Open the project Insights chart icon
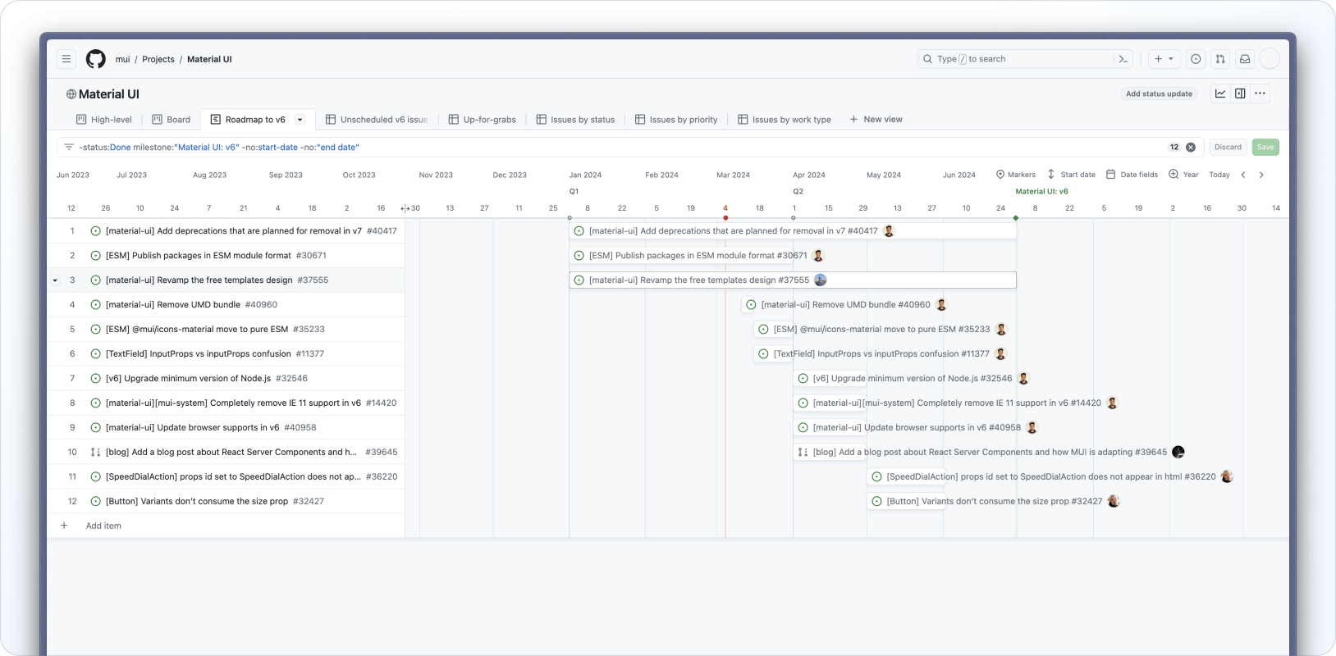1336x656 pixels. pos(1220,93)
